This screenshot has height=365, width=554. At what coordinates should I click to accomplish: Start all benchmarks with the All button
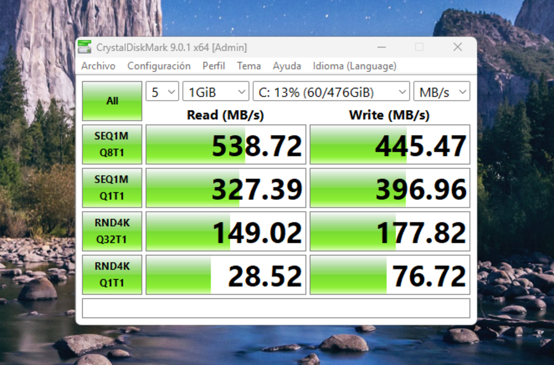point(112,101)
